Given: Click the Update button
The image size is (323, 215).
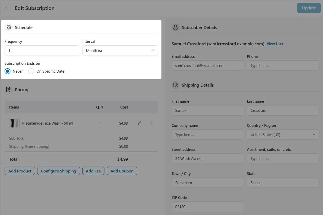Looking at the screenshot, I should (309, 8).
